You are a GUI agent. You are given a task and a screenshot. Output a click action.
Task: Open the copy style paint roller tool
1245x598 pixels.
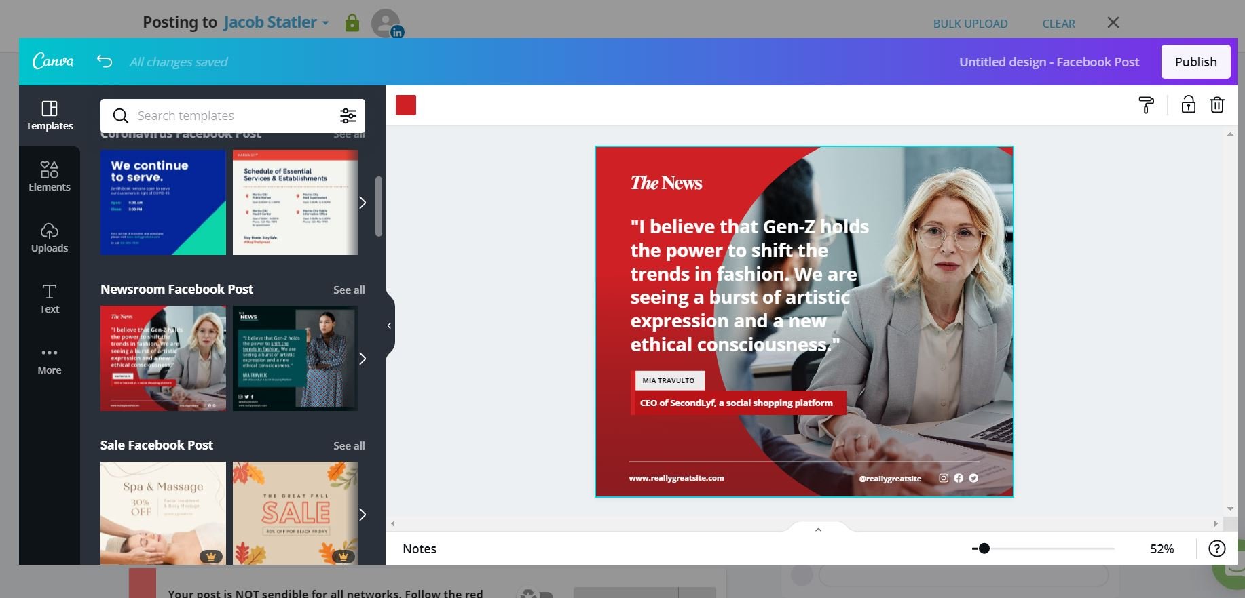[x=1146, y=105]
